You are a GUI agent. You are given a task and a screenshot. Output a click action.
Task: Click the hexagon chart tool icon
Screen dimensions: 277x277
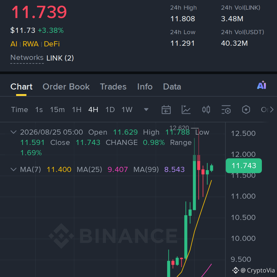tap(246, 110)
